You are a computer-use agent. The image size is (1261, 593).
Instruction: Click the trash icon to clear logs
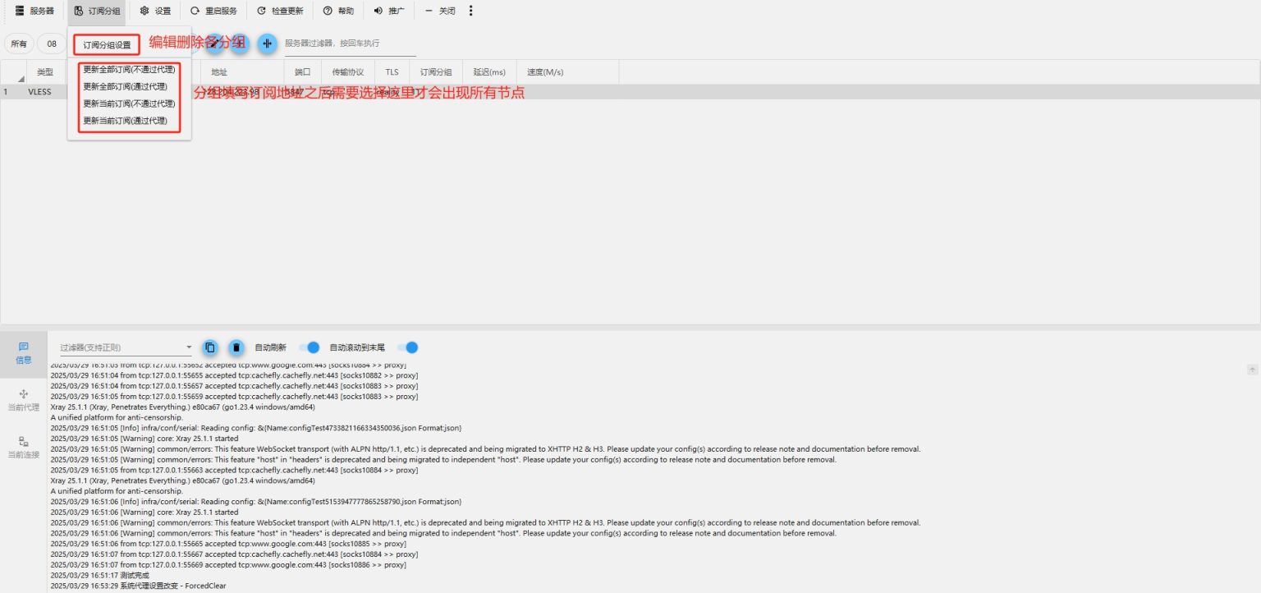(236, 347)
